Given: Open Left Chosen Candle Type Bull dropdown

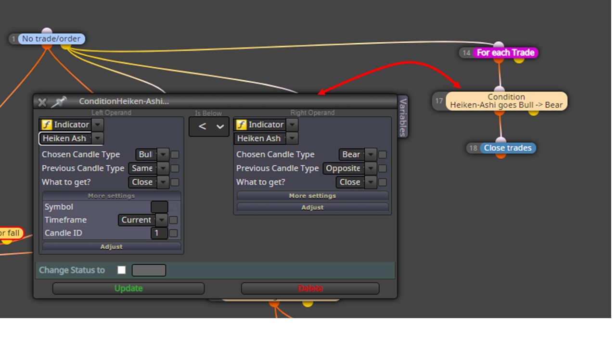Looking at the screenshot, I should [163, 154].
